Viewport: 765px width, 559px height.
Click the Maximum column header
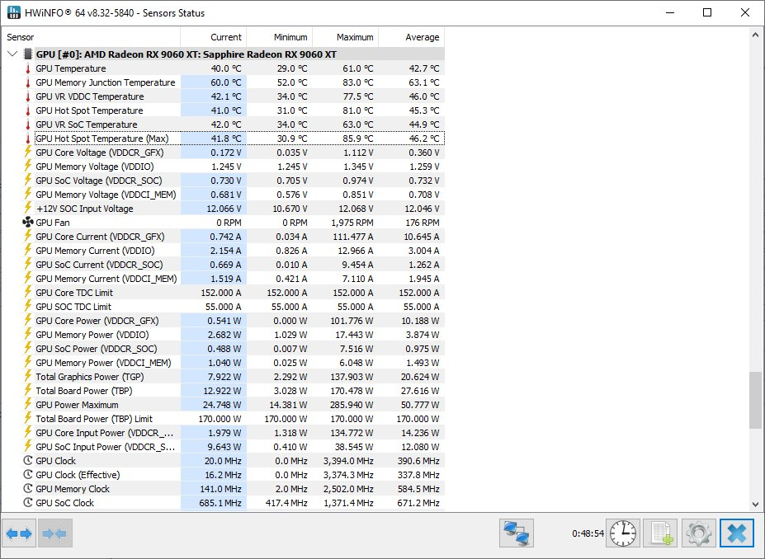tap(346, 37)
